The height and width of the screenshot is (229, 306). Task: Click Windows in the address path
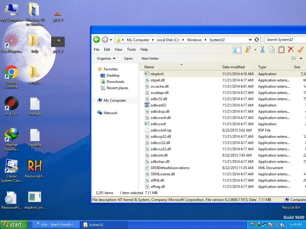194,40
